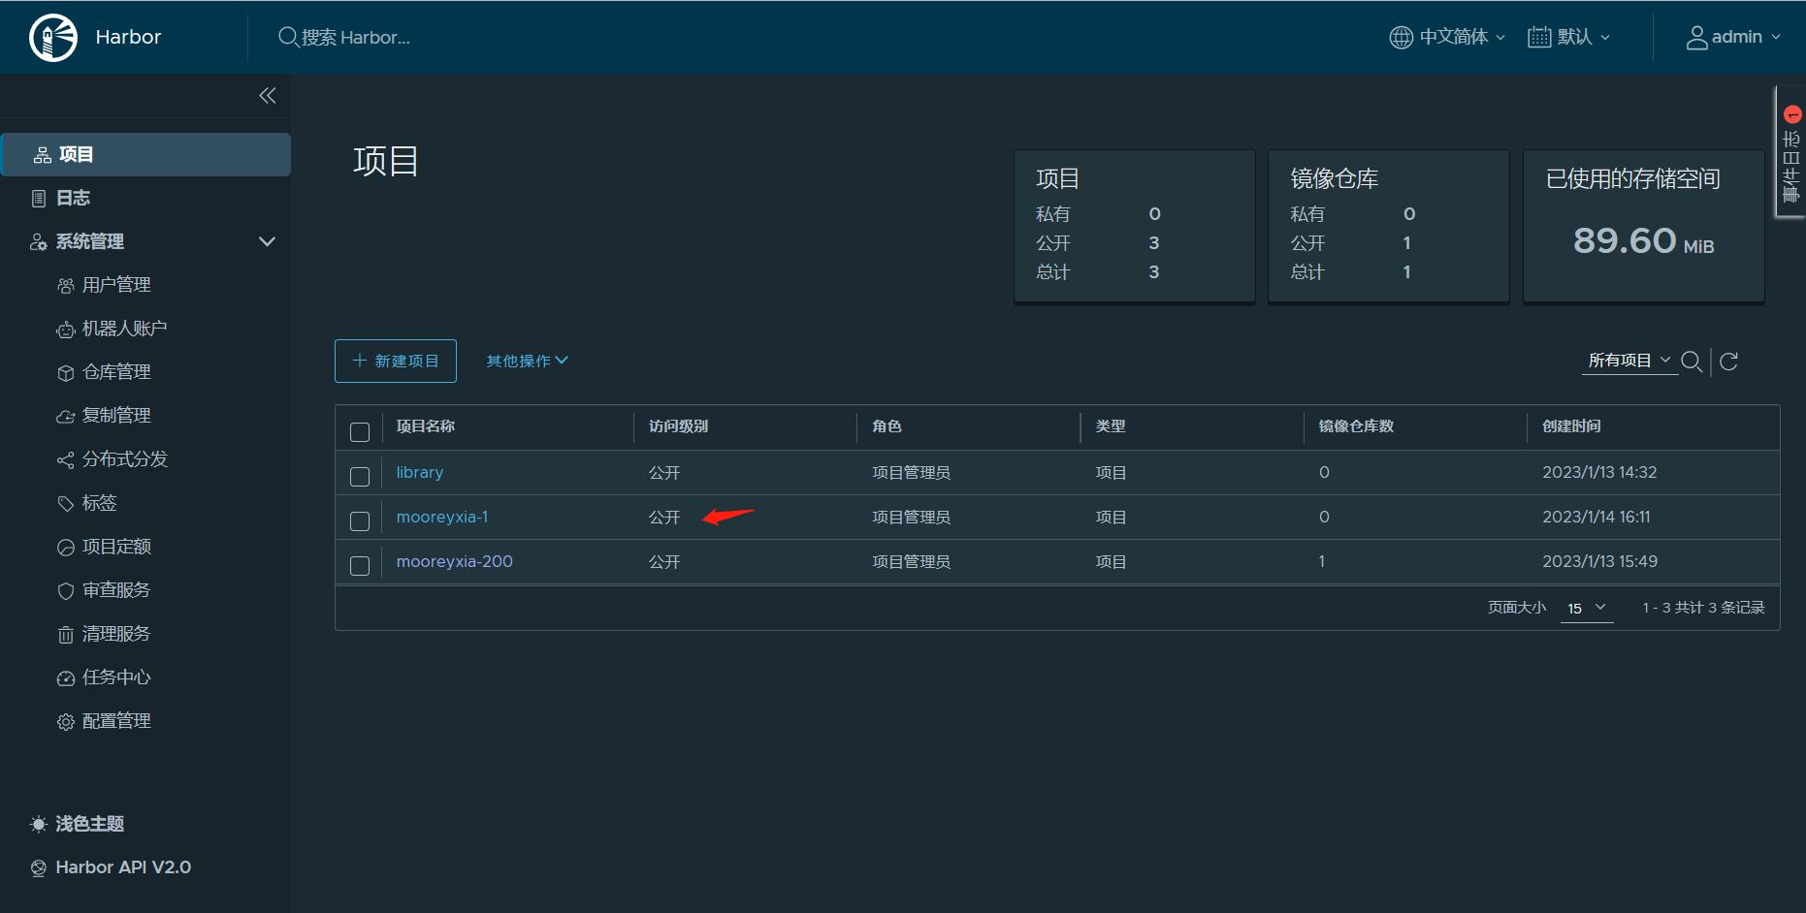Image resolution: width=1806 pixels, height=913 pixels.
Task: Check the mooreyxia-200 project checkbox
Action: 360,566
